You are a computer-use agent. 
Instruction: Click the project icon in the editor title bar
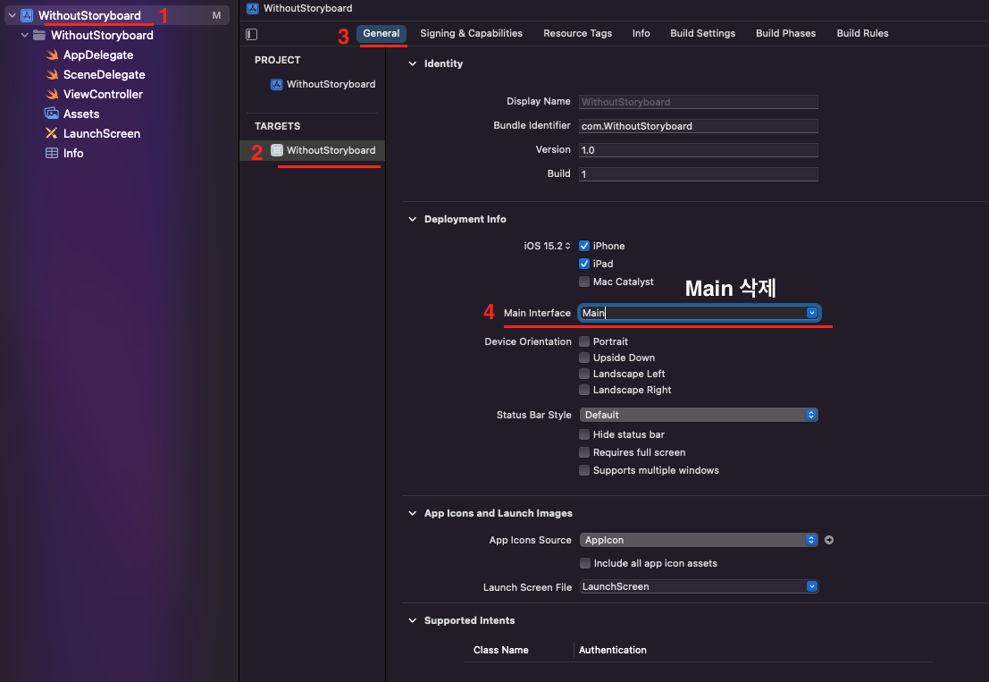pos(252,8)
